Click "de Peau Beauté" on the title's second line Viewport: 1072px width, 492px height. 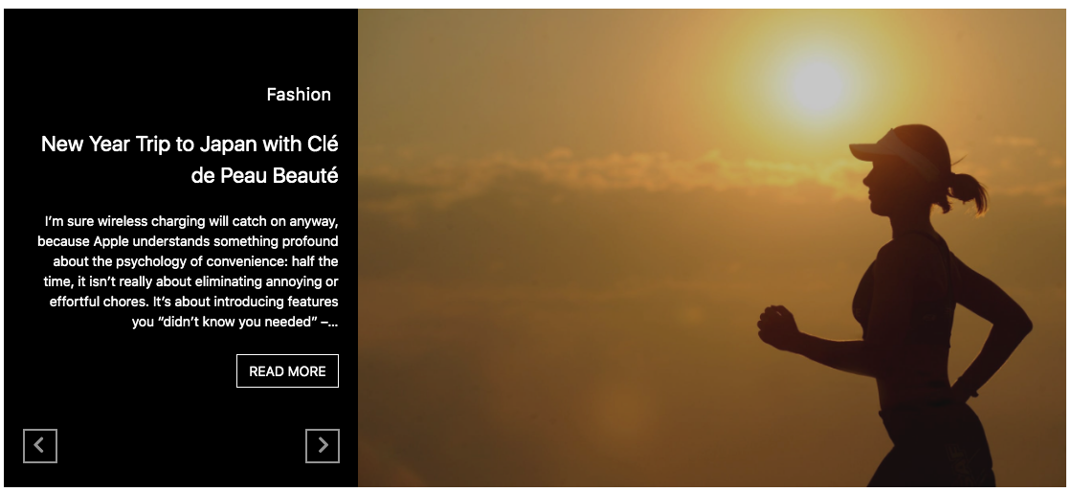(x=264, y=175)
